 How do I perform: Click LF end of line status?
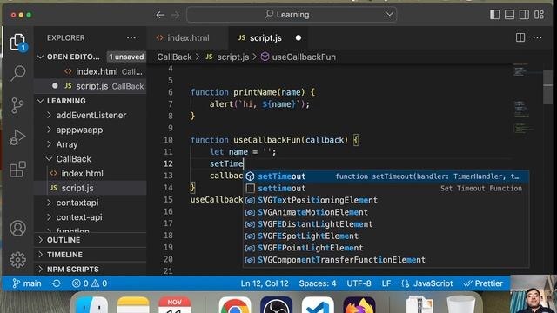[x=386, y=283]
